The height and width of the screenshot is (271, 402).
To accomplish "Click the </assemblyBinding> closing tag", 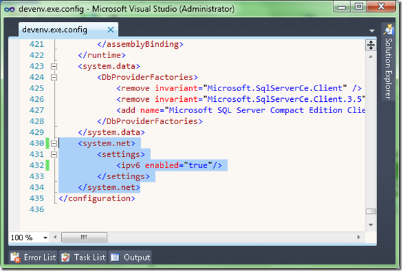I will pyautogui.click(x=140, y=44).
